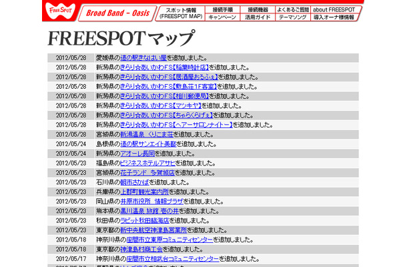Screen dimensions: 407x267
Task: Follow the 花子ランド 多賀城店 link
Action: coord(147,173)
